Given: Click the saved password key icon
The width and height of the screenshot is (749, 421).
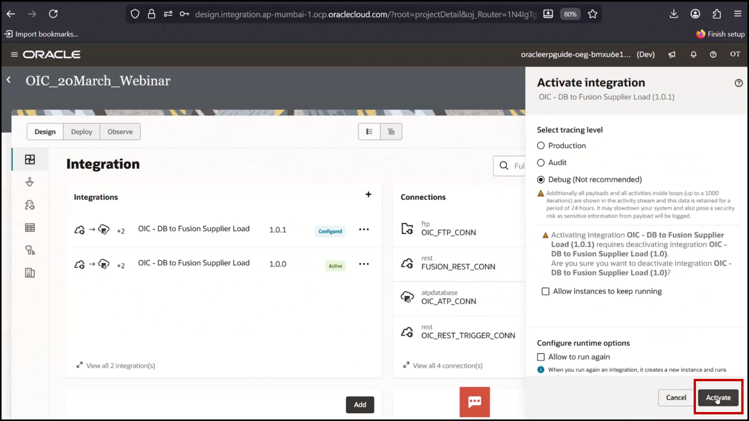Looking at the screenshot, I should [184, 14].
